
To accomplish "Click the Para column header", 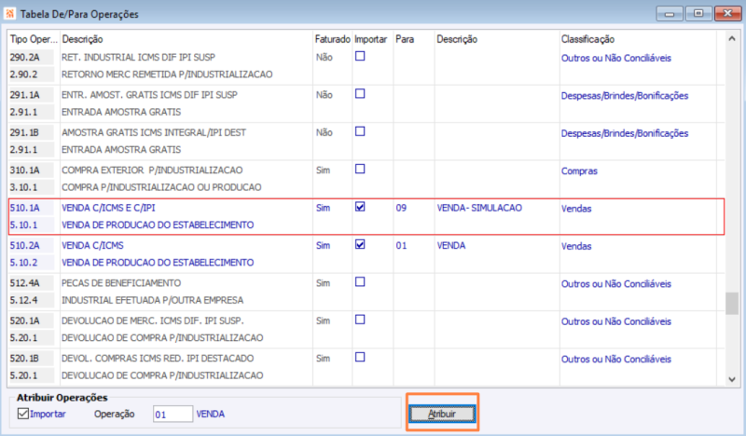I will 405,39.
